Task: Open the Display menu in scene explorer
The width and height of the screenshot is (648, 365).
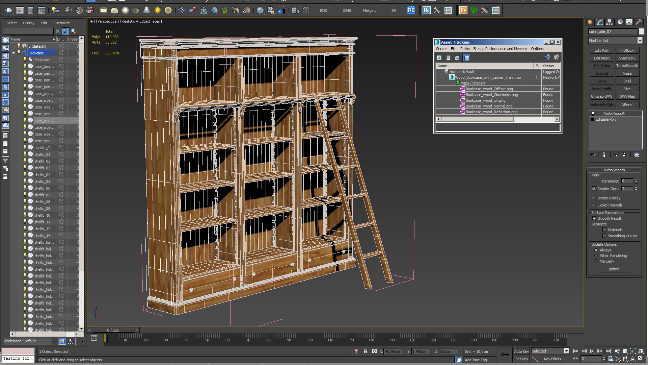Action: (x=29, y=23)
